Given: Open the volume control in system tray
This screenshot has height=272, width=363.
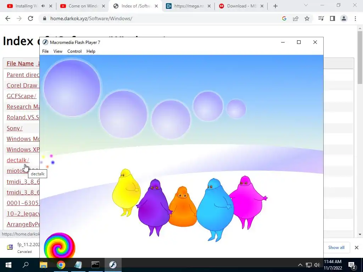Looking at the screenshot, I should point(317,265).
